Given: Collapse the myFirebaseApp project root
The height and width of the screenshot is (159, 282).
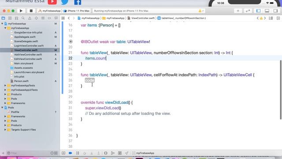Looking at the screenshot, I should click(2, 23).
